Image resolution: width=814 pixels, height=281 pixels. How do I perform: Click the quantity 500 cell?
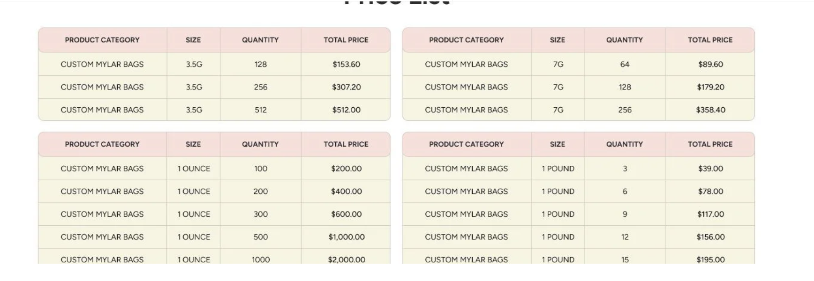261,237
